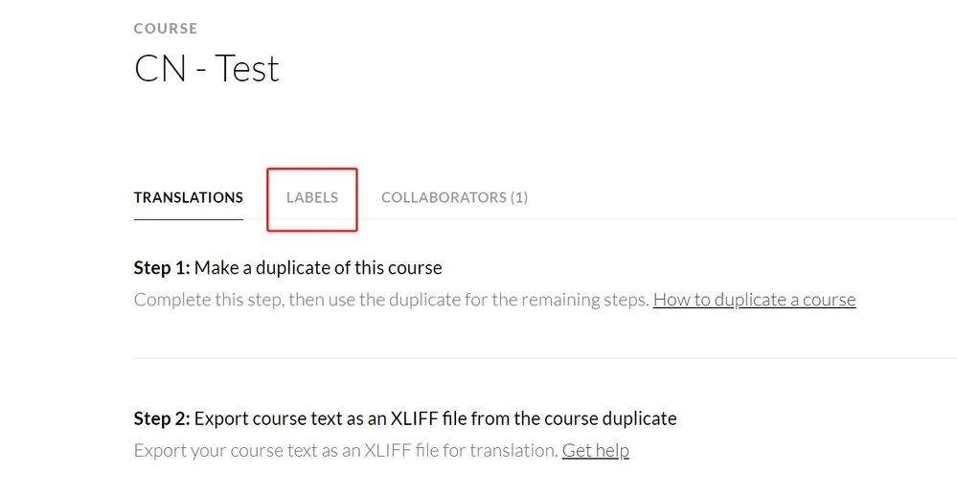Viewport: 957px width, 495px height.
Task: Click the 'Get help' link
Action: 595,450
